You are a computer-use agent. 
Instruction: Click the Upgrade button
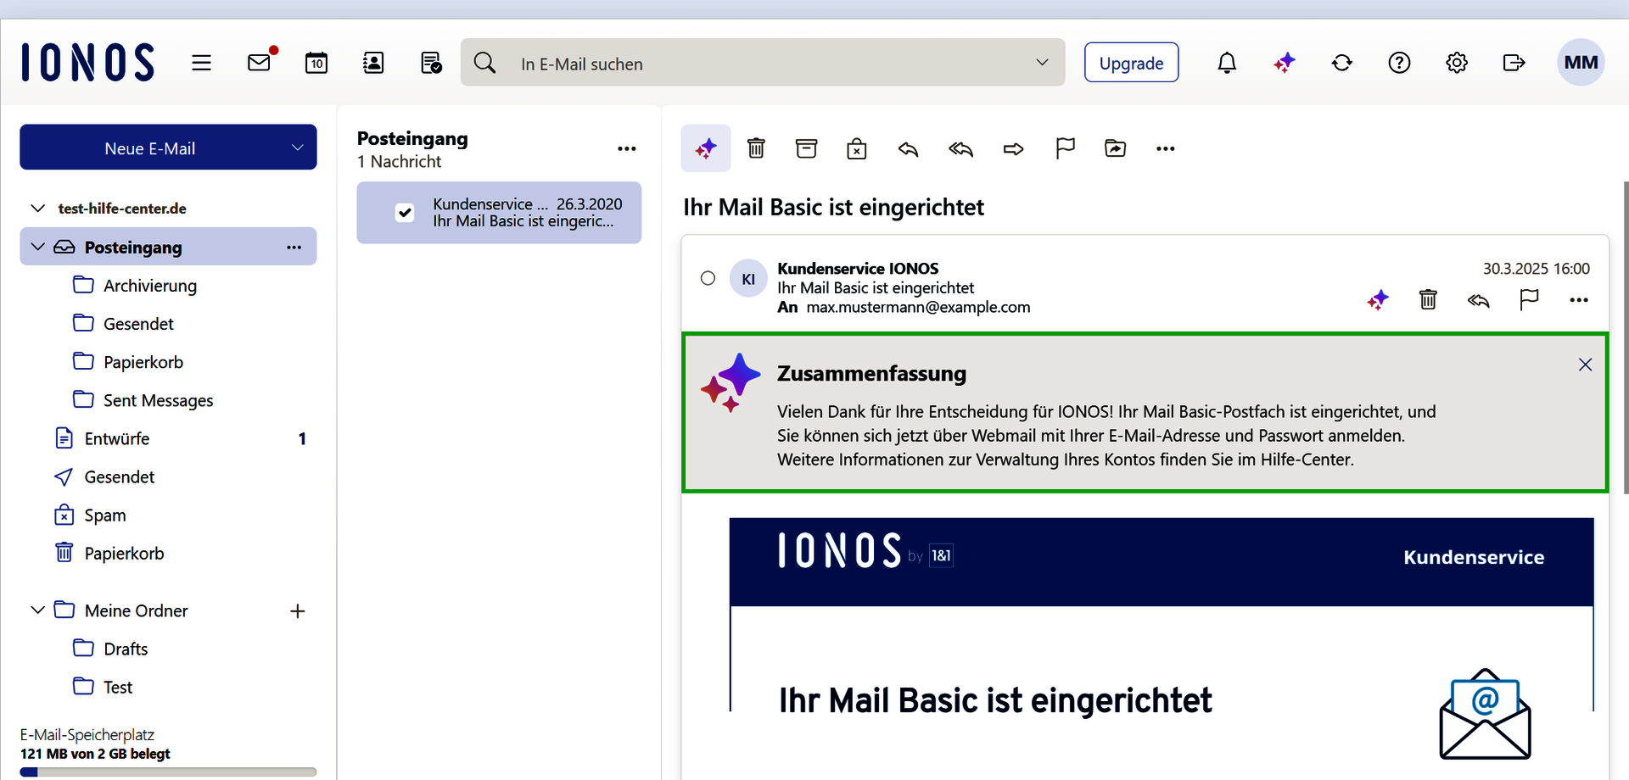pyautogui.click(x=1131, y=63)
